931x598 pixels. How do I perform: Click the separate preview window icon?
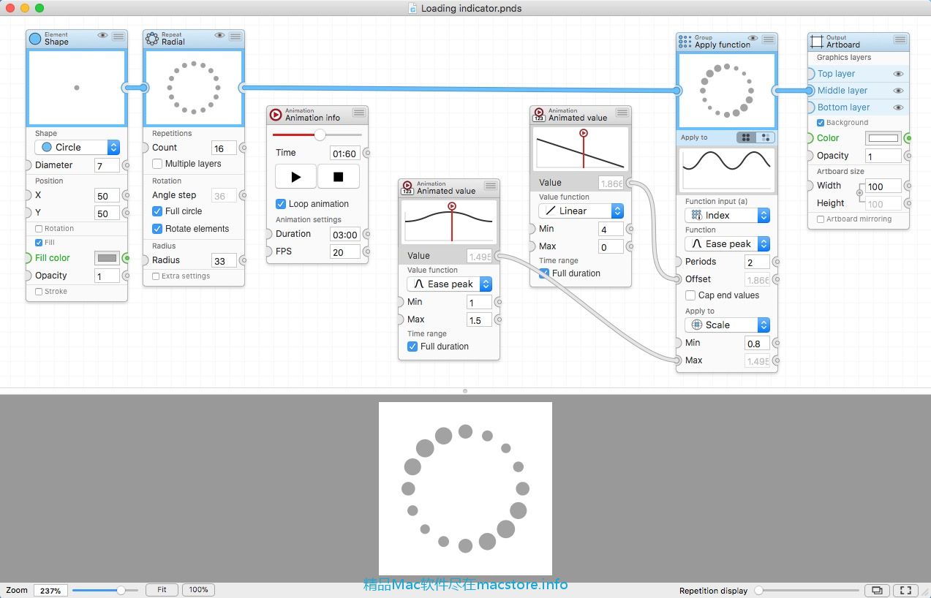click(877, 590)
